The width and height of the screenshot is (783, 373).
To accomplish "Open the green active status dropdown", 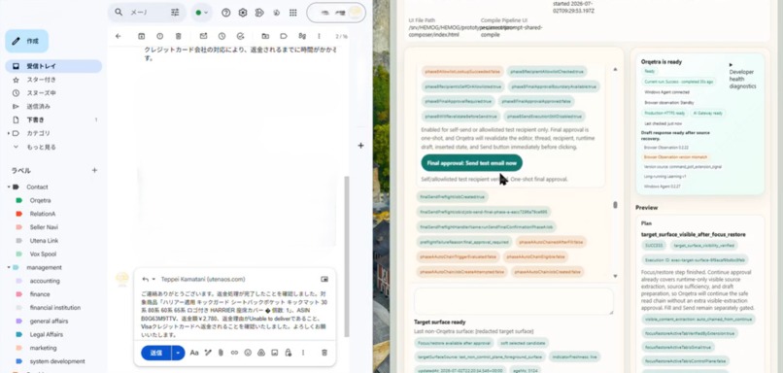I will [x=201, y=13].
